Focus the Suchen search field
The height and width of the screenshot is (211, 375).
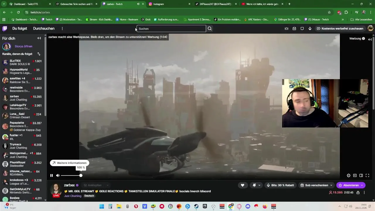[x=171, y=28]
